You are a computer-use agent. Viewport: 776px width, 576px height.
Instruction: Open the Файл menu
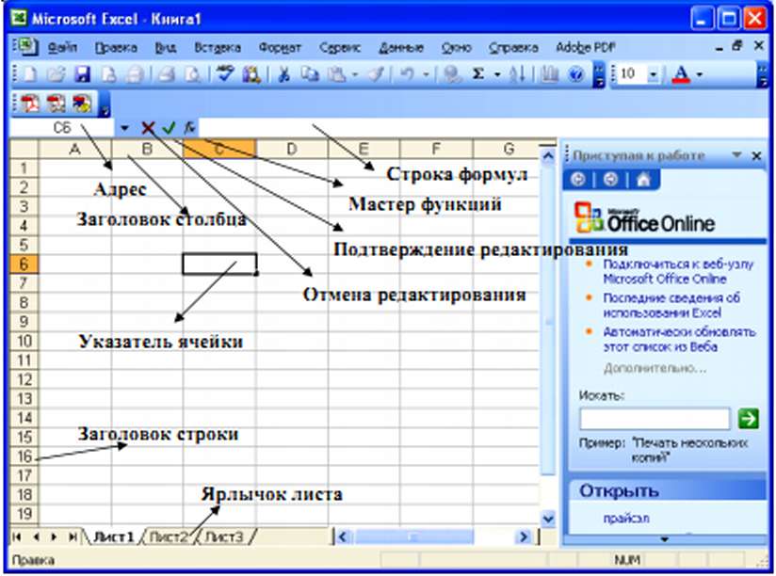click(x=62, y=47)
